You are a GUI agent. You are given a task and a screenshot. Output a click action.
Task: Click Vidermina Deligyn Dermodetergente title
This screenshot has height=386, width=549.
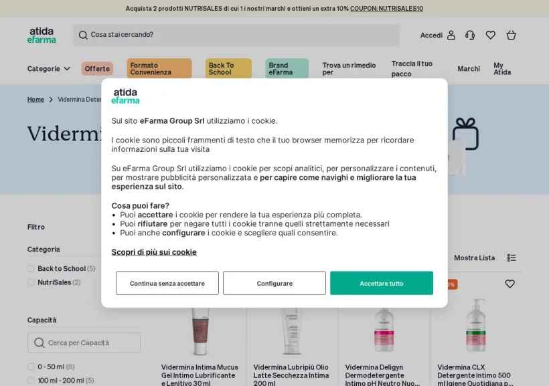(382, 375)
